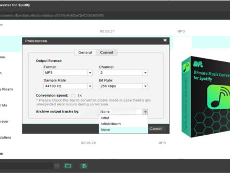
Task: Choose Artist/Album archive option
Action: (x=123, y=124)
